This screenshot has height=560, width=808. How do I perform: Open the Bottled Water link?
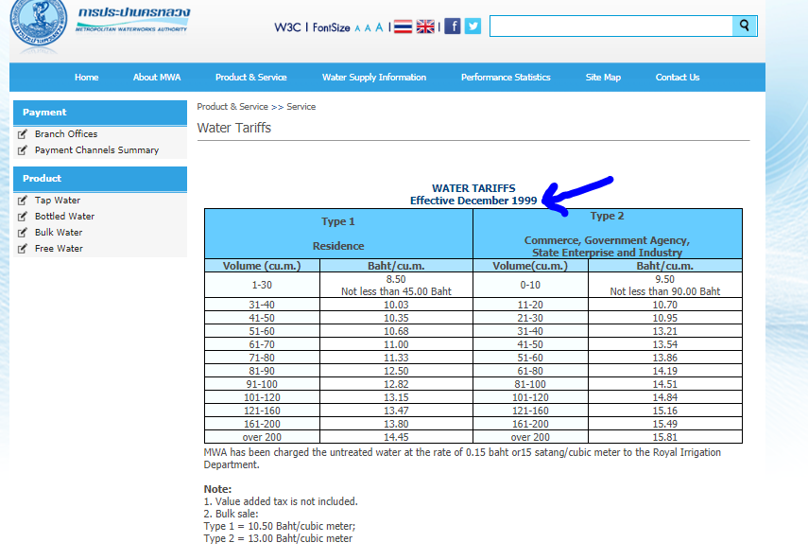[64, 216]
